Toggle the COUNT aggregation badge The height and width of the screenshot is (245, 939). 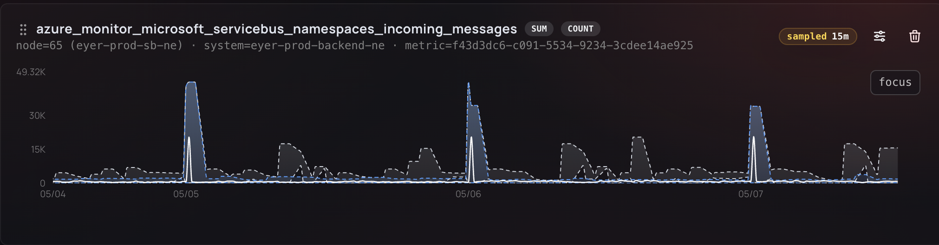coord(580,29)
